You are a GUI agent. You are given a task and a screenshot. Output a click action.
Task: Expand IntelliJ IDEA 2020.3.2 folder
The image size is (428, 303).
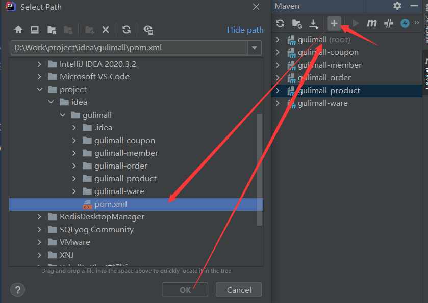(39, 64)
